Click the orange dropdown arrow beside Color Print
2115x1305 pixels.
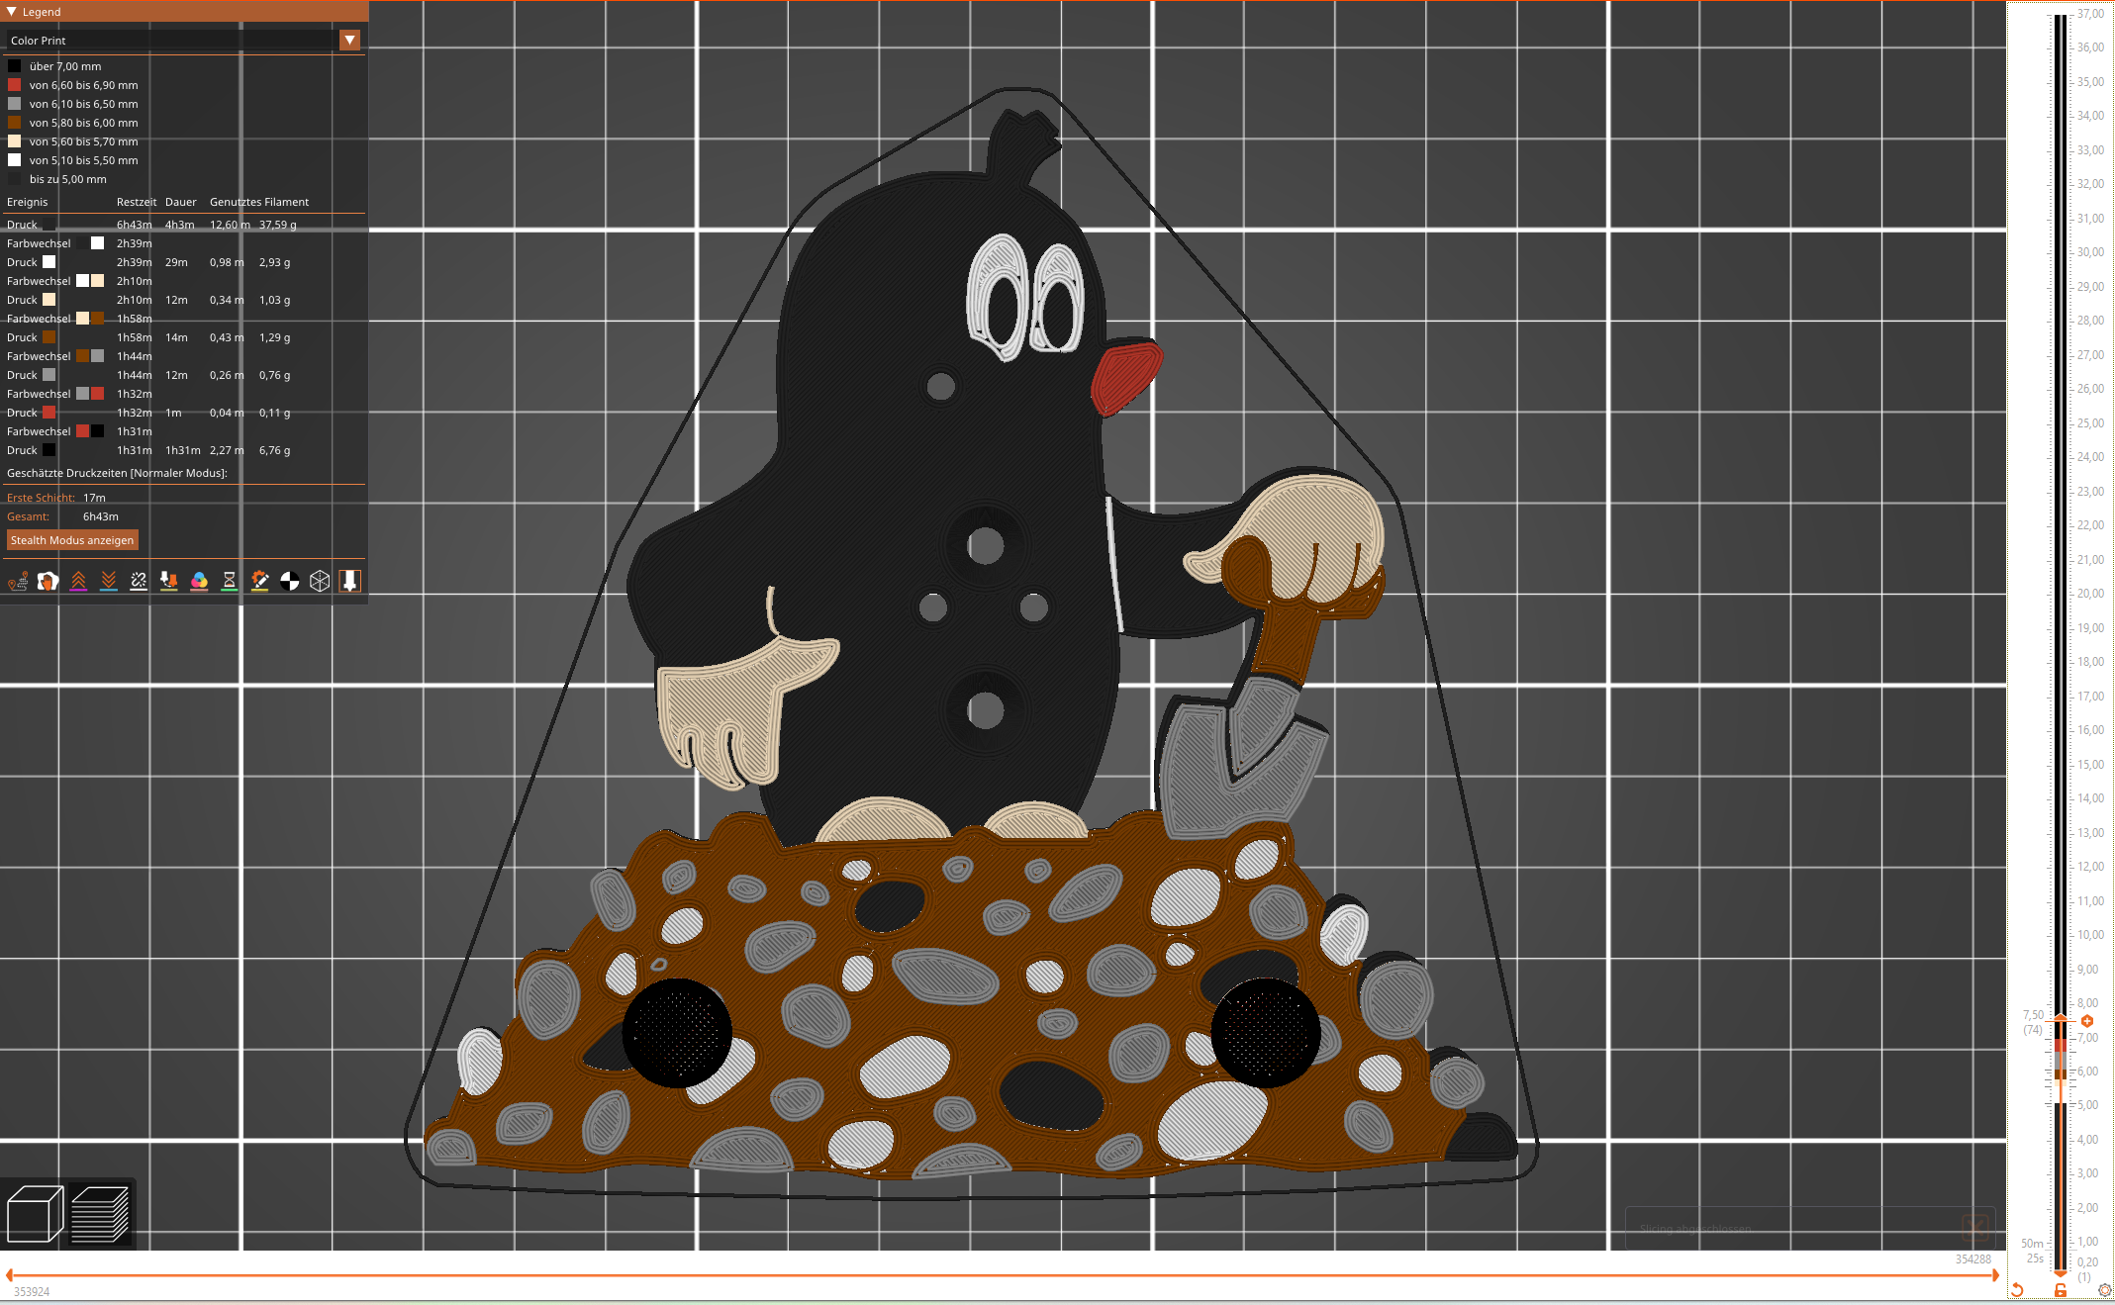[x=350, y=41]
